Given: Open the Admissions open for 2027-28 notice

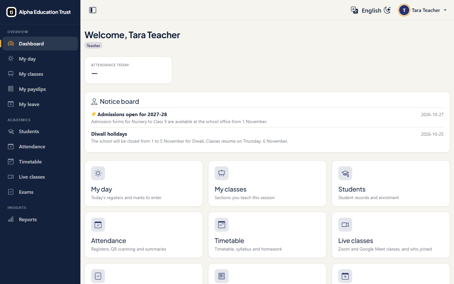Looking at the screenshot, I should click(132, 115).
